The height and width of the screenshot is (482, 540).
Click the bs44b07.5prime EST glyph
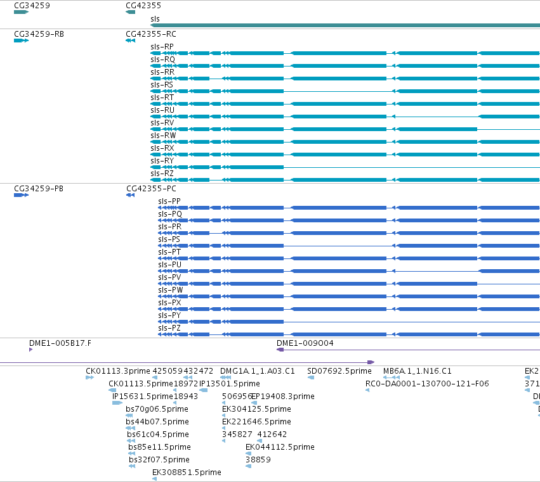tap(130, 428)
